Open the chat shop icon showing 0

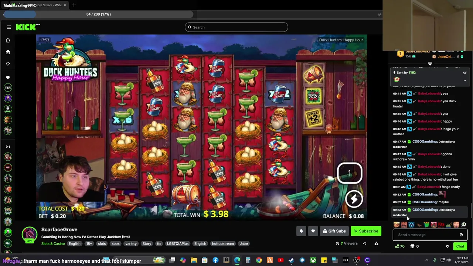coord(415,246)
